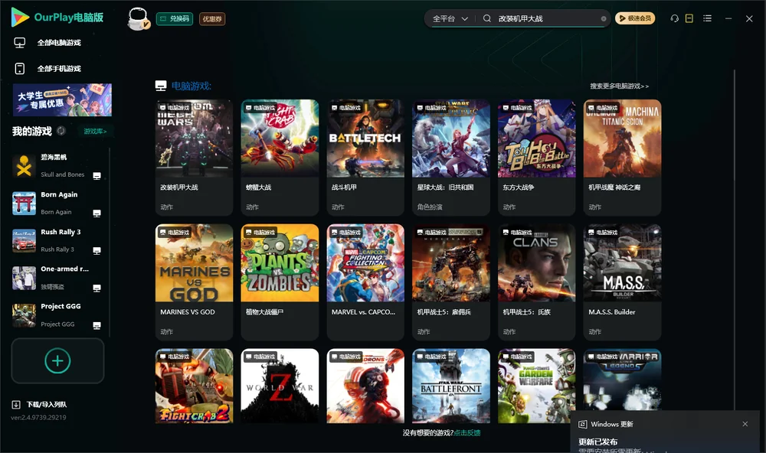Open the M.A.S.S. Builder game card
Viewport: 766px width, 453px height.
(x=622, y=282)
